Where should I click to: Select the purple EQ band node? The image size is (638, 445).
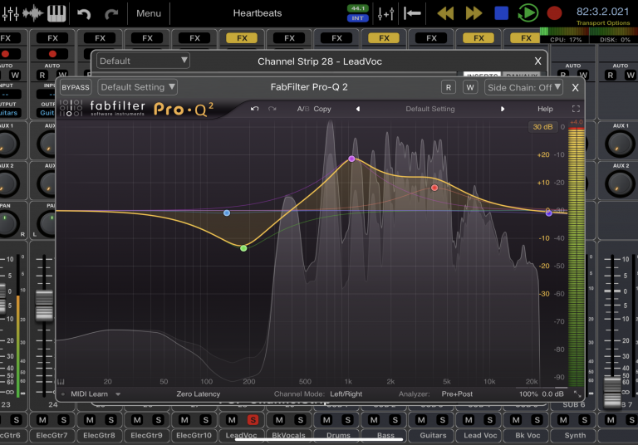pyautogui.click(x=351, y=159)
